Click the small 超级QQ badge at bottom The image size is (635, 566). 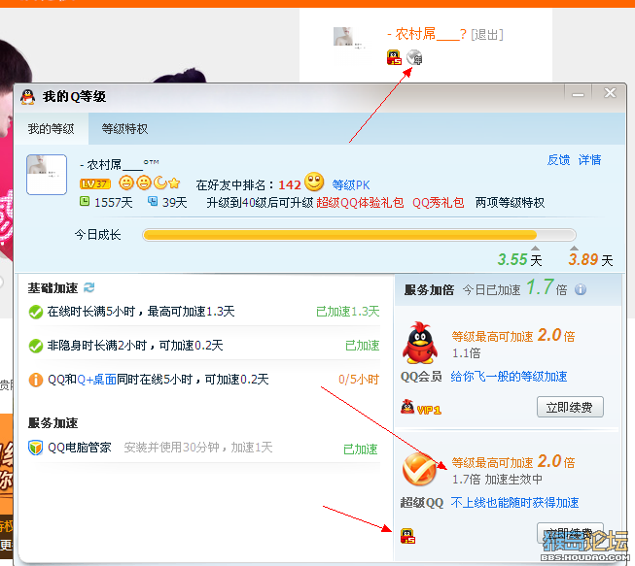(x=407, y=536)
